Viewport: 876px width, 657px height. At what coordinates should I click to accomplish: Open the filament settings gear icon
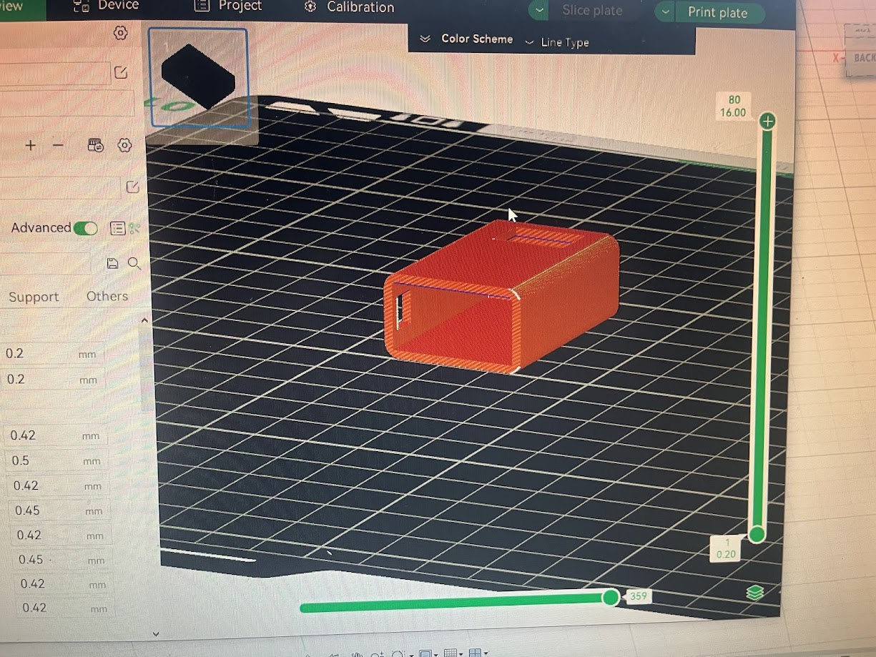[x=125, y=145]
